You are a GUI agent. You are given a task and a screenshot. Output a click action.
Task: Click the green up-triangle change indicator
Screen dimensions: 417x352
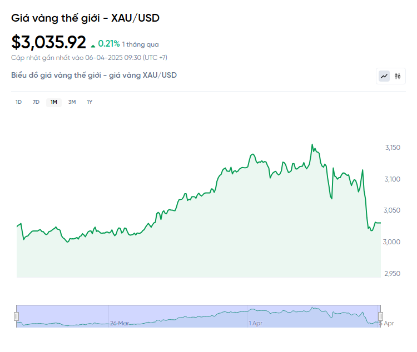point(92,44)
